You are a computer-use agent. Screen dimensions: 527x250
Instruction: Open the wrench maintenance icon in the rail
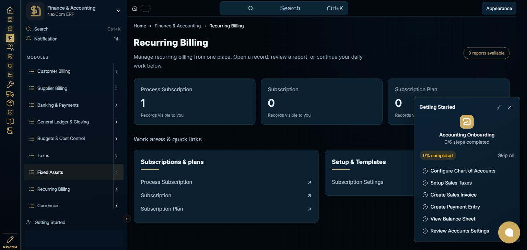(10, 84)
